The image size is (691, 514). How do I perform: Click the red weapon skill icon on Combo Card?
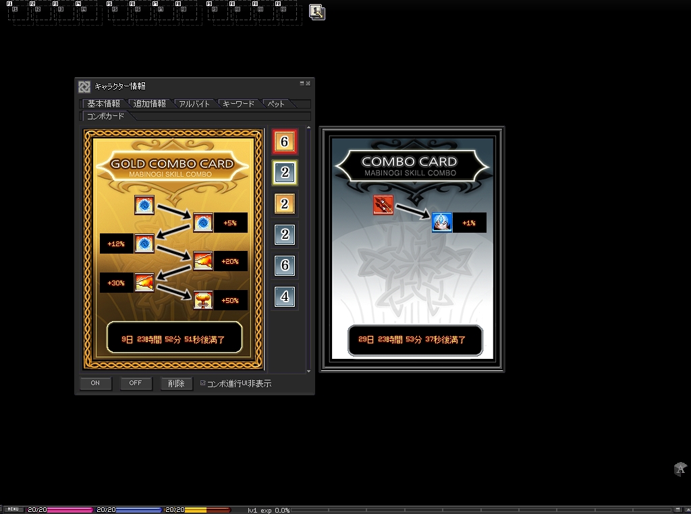(383, 205)
